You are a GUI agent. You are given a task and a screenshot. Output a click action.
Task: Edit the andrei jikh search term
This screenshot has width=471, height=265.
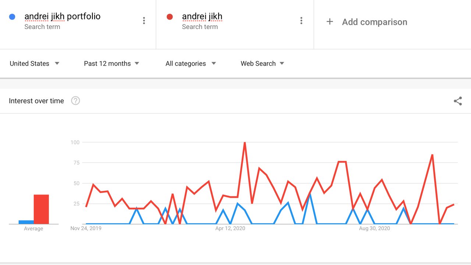coord(202,17)
